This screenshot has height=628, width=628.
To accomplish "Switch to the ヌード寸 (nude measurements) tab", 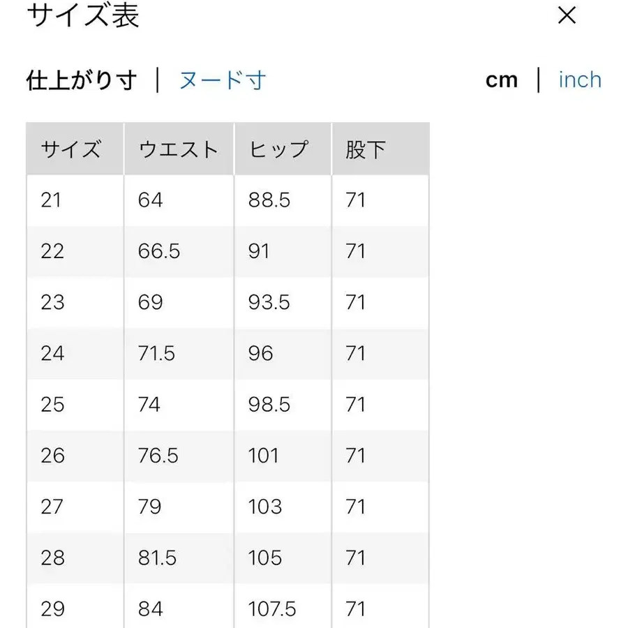I will pos(222,80).
